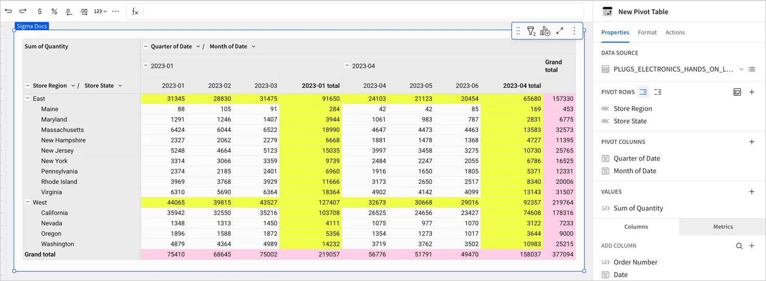
Task: Toggle first pivot rows layout icon
Action: click(643, 92)
